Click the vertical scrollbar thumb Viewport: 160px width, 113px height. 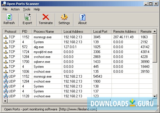coord(155,48)
